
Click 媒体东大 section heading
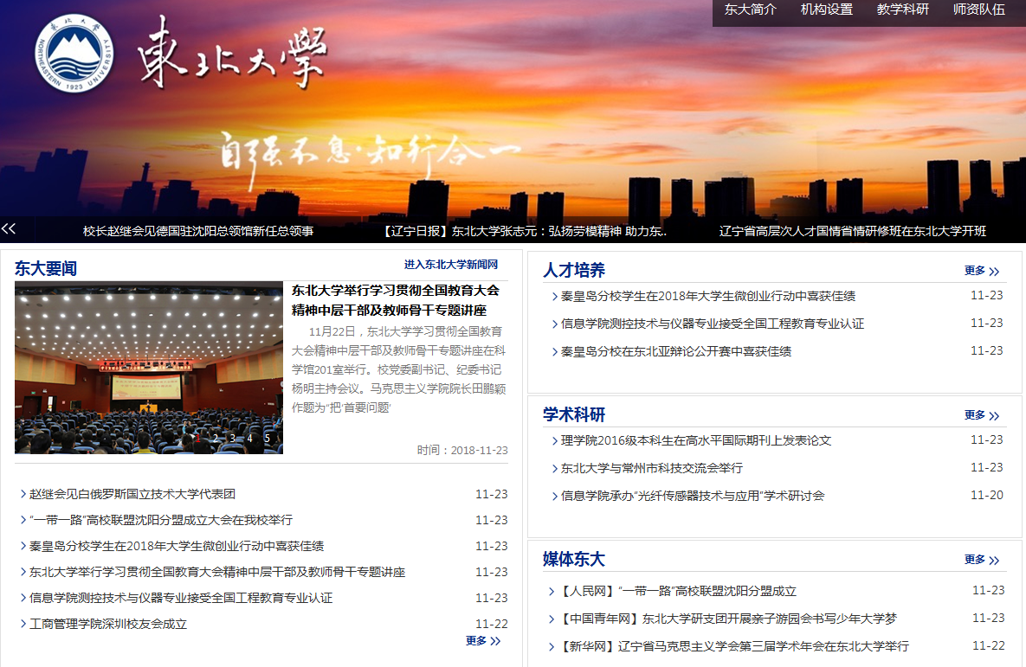[x=574, y=559]
